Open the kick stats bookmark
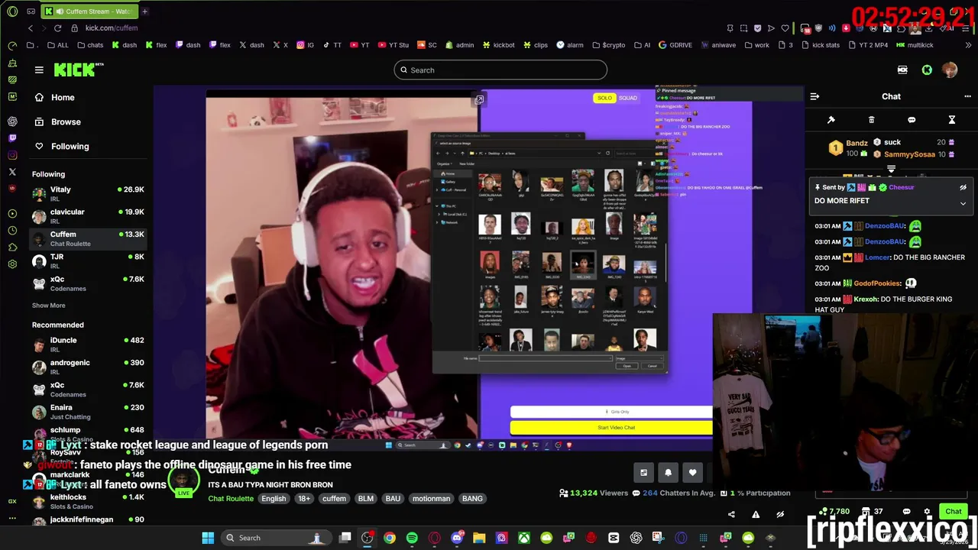Image resolution: width=978 pixels, height=550 pixels. [x=820, y=45]
